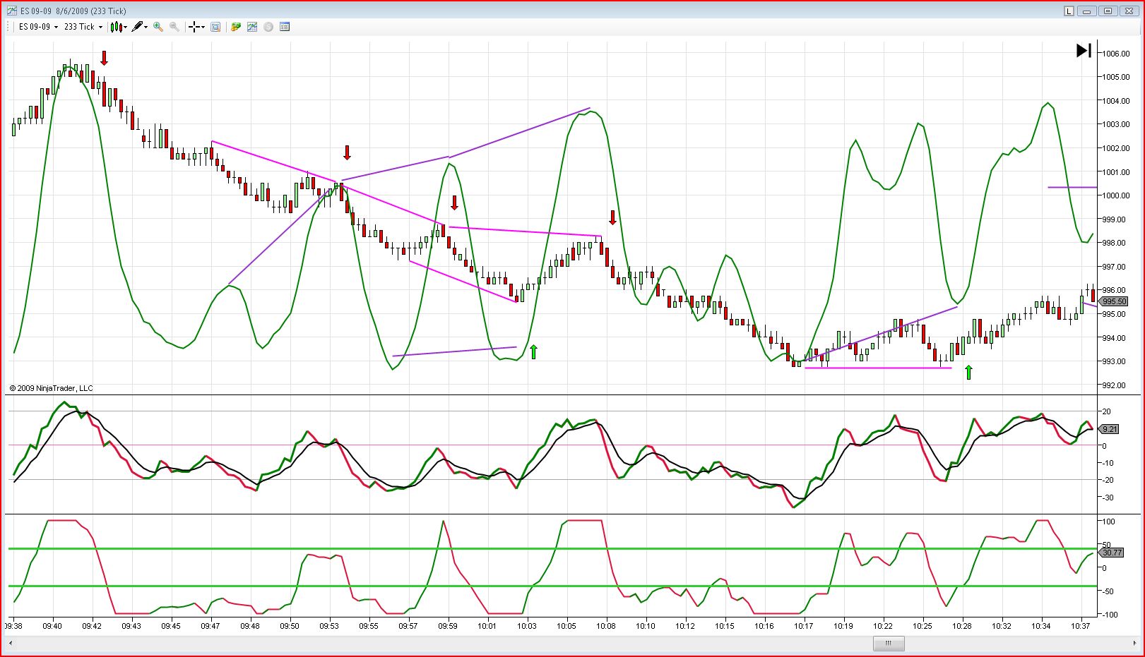Click the -100 lower panel axis label
Screen dimensions: 1145x657
coord(1109,615)
